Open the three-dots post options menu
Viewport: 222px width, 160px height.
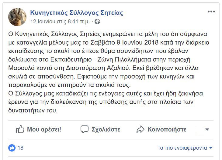tap(211, 12)
